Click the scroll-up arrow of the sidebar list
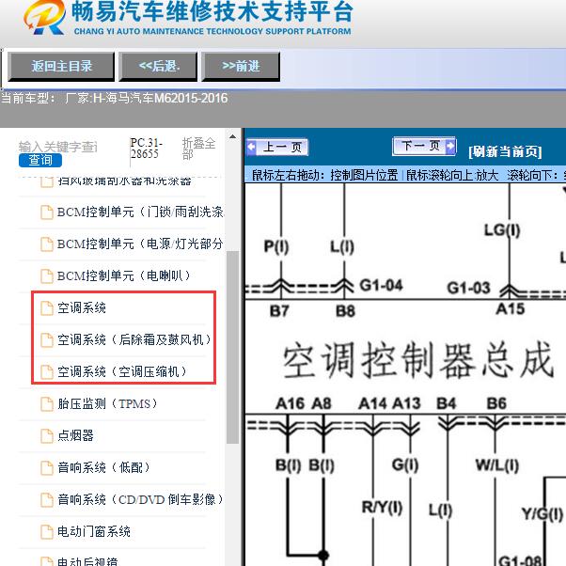 point(233,137)
